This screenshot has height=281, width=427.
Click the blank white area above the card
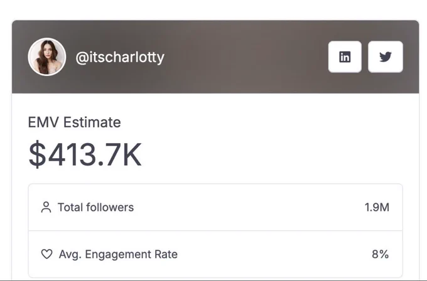click(x=213, y=10)
